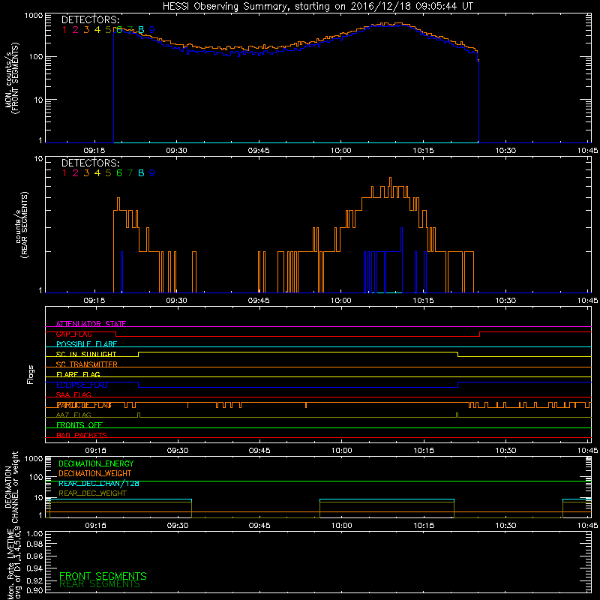The width and height of the screenshot is (600, 600).
Task: Select dark green detector number 7 in the rear segments legend
Action: (130, 173)
